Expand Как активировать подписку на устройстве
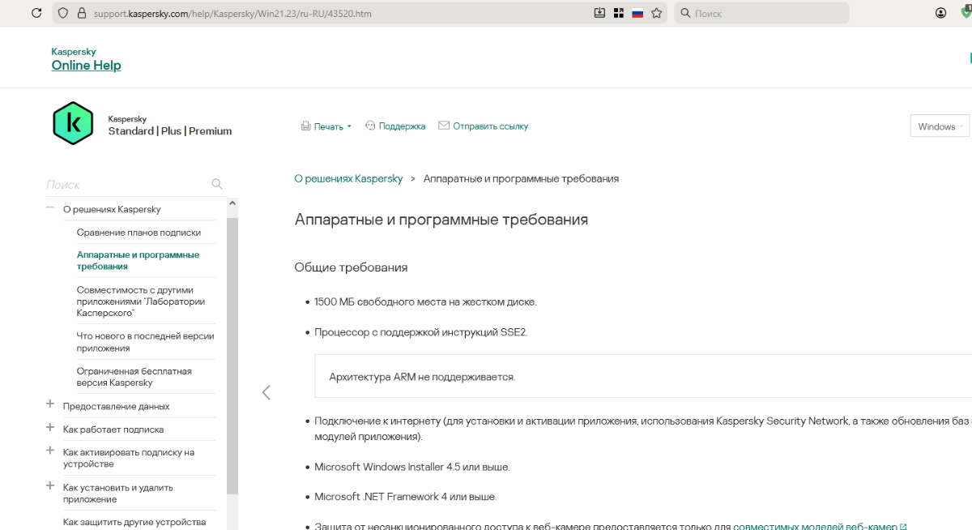This screenshot has width=972, height=530. click(50, 451)
